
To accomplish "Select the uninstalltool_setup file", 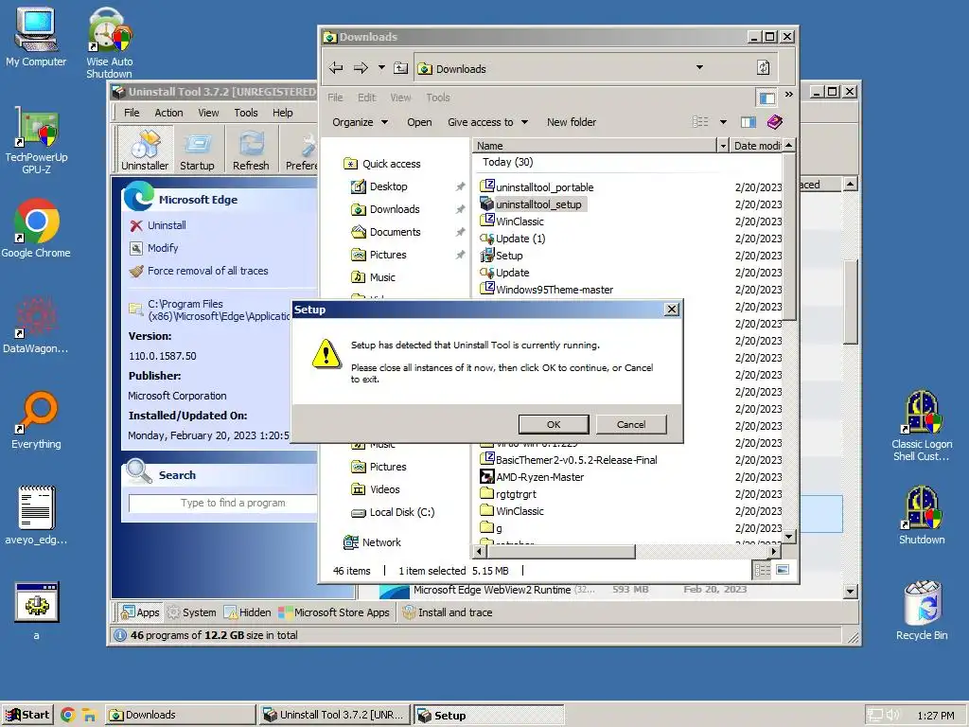I will (533, 204).
